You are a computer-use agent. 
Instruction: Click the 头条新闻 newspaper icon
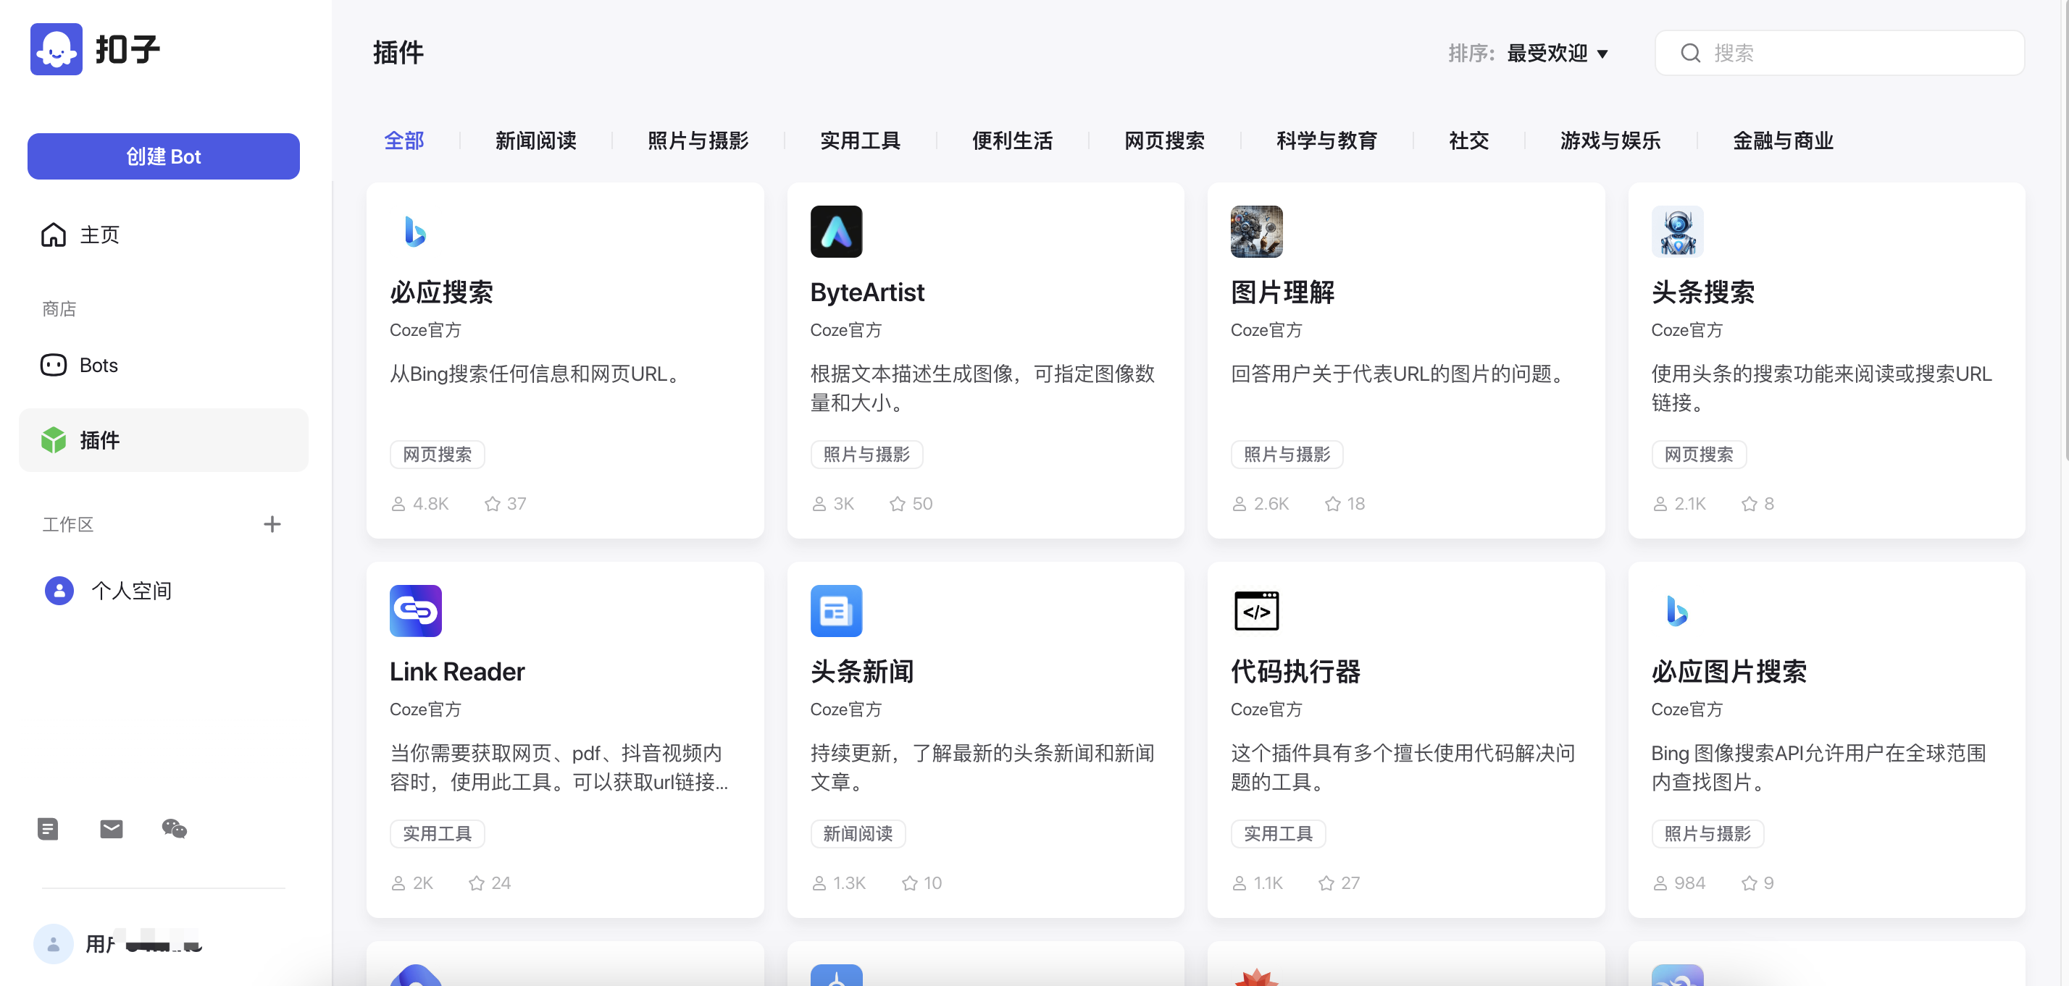[x=835, y=611]
